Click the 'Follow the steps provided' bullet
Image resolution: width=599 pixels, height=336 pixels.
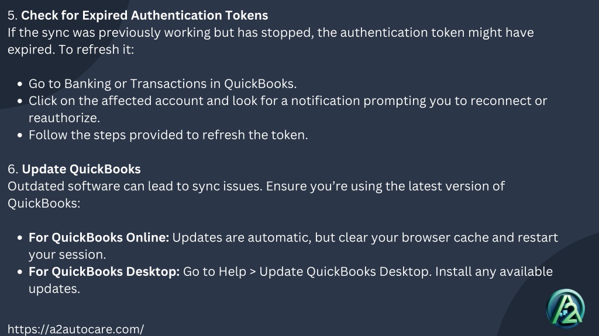tap(168, 135)
